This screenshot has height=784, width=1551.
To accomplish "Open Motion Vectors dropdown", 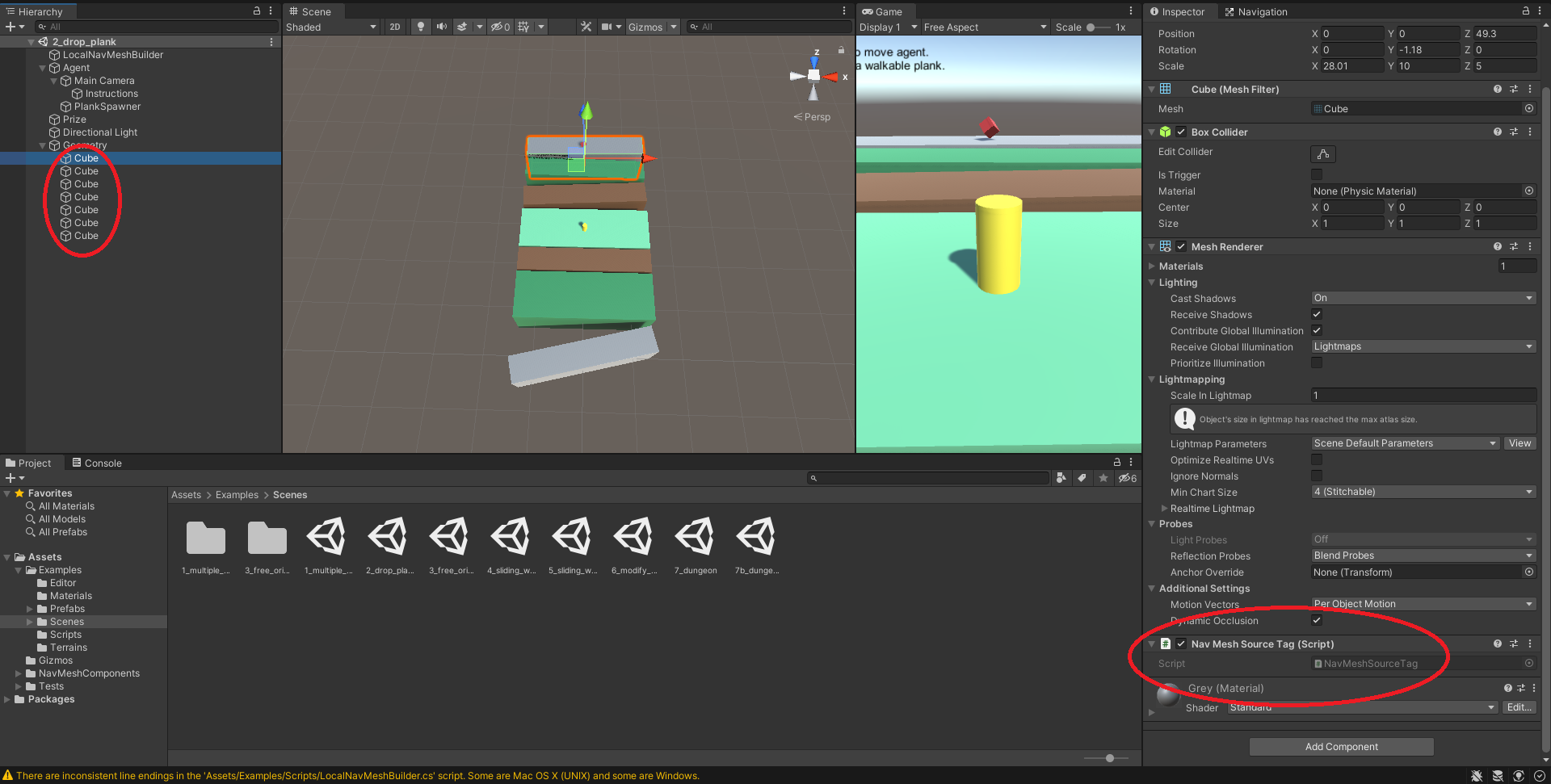I will pyautogui.click(x=1423, y=604).
